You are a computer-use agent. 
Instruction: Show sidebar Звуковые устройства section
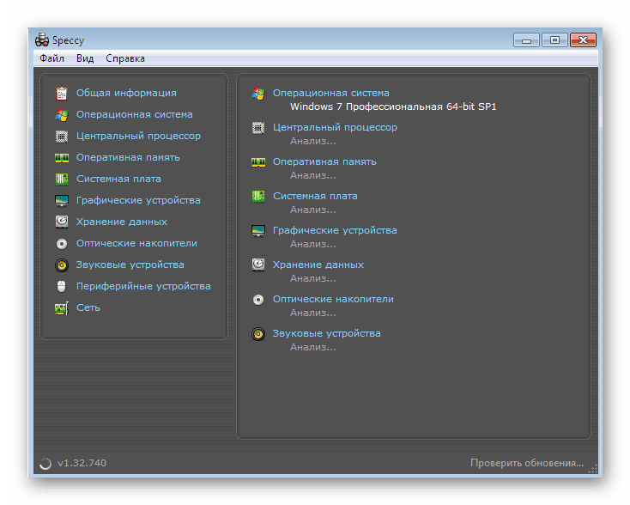130,265
